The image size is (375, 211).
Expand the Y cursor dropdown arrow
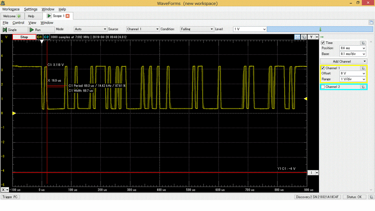pyautogui.click(x=317, y=37)
